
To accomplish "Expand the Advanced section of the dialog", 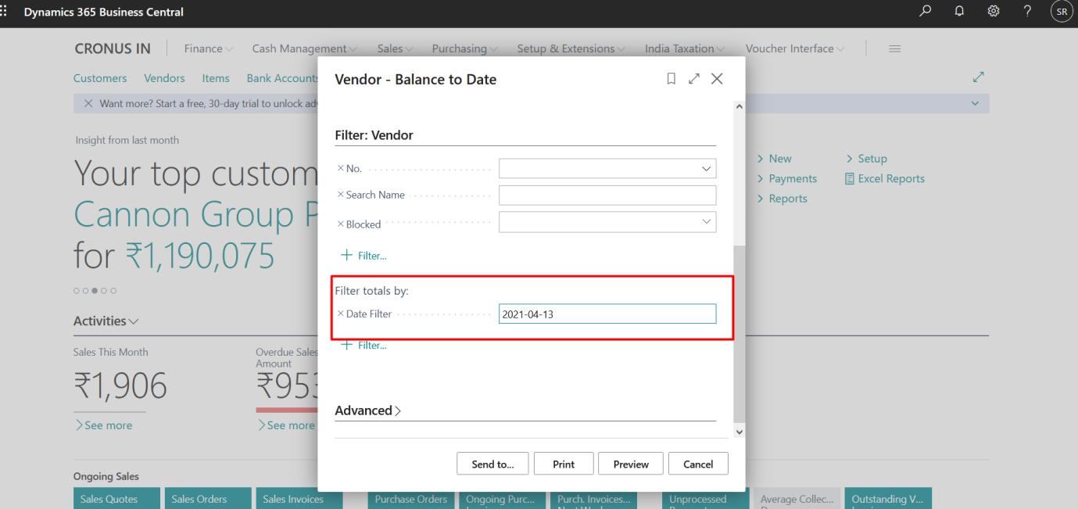I will [367, 410].
